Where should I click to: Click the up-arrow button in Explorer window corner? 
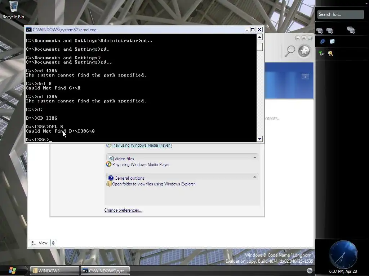[304, 38]
